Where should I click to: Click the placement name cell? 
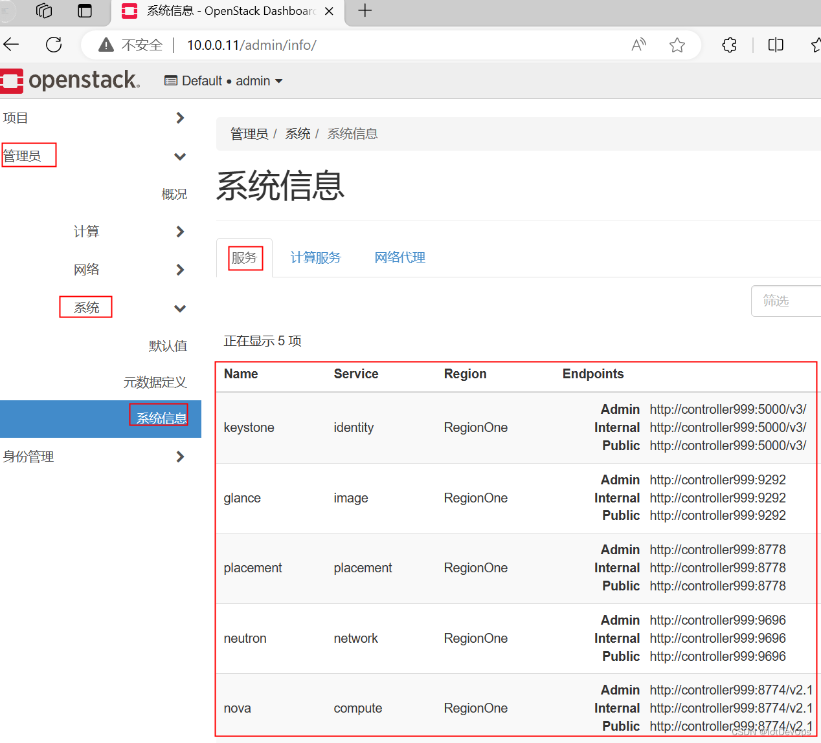(253, 568)
